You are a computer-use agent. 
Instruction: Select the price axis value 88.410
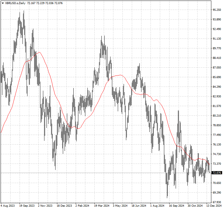click(217, 58)
